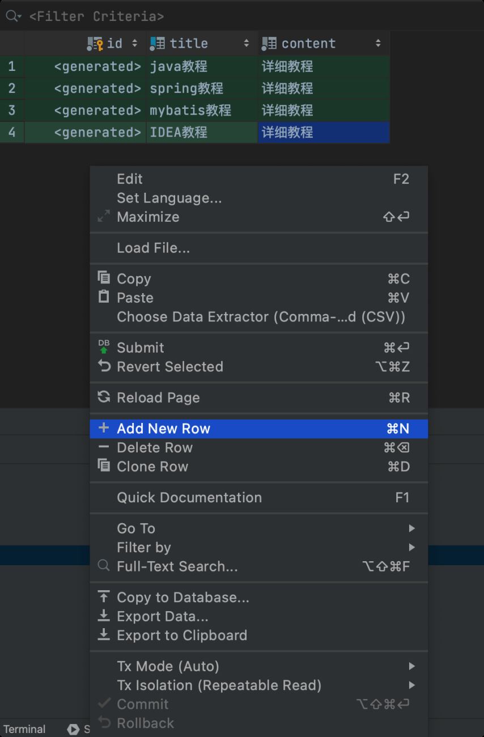Click the filter search magnifier icon
484x737 pixels.
click(12, 16)
